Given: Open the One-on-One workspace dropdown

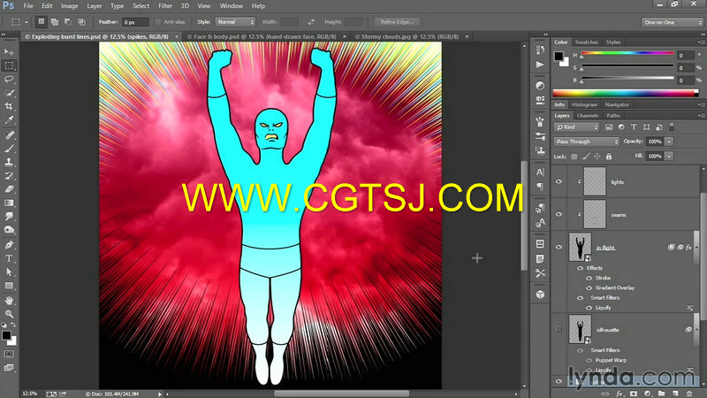Looking at the screenshot, I should (x=672, y=22).
